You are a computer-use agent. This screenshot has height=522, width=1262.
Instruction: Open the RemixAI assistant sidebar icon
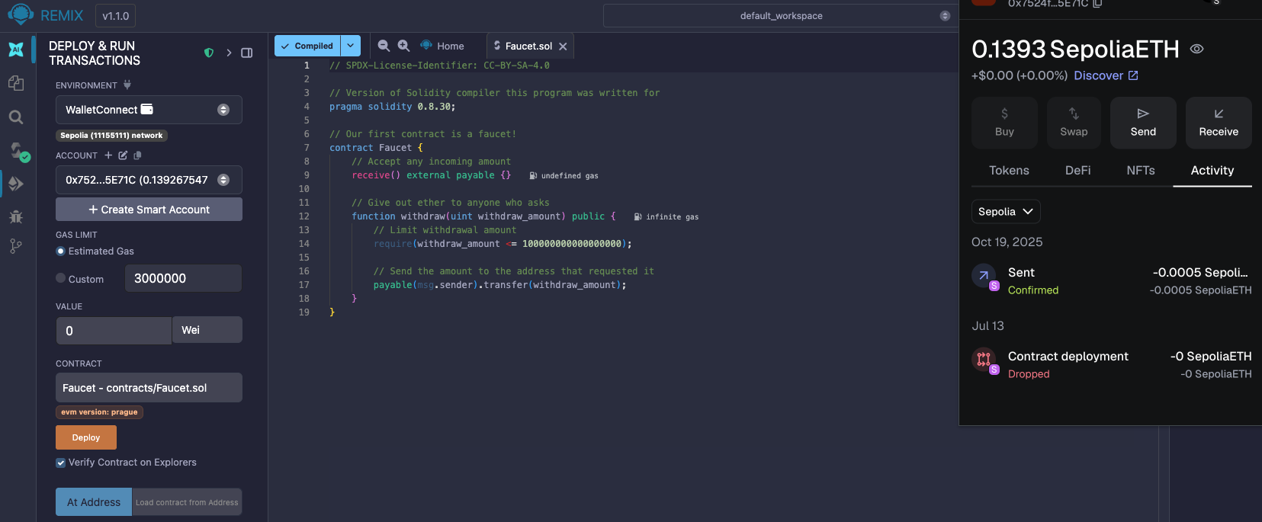[16, 50]
